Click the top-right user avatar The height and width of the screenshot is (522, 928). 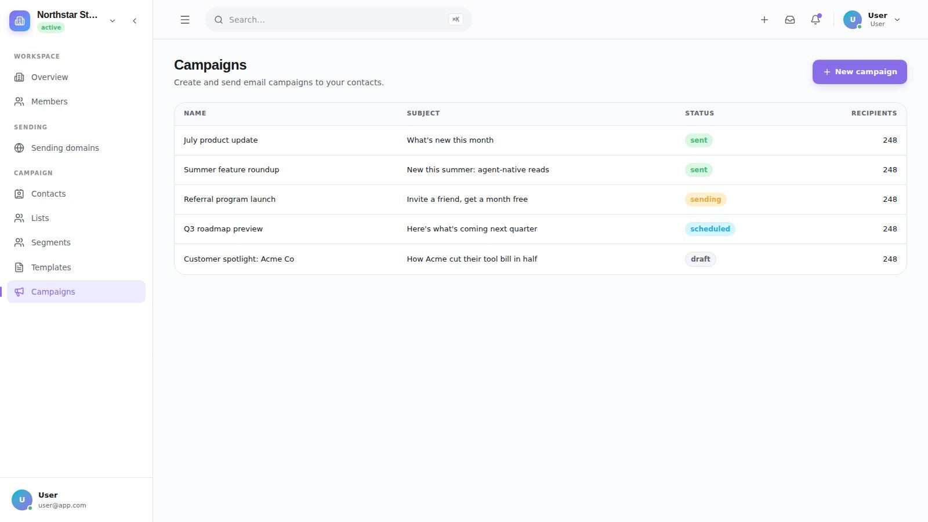[x=853, y=20]
